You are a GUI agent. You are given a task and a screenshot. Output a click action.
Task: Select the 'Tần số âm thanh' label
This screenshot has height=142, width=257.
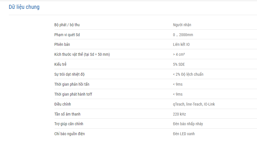tap(67, 114)
